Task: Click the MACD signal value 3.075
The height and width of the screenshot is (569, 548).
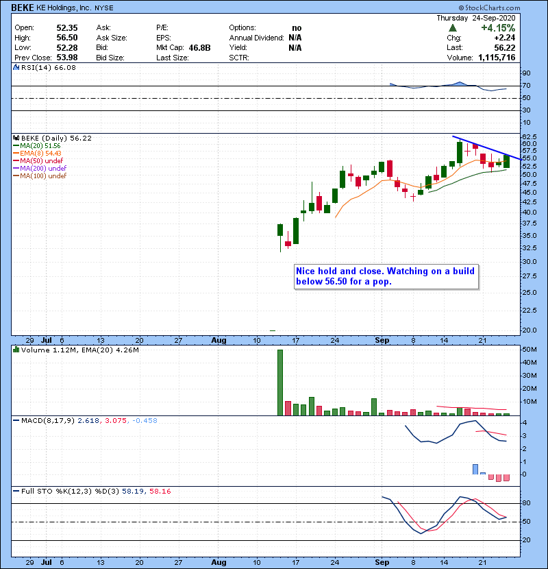Action: tap(116, 421)
